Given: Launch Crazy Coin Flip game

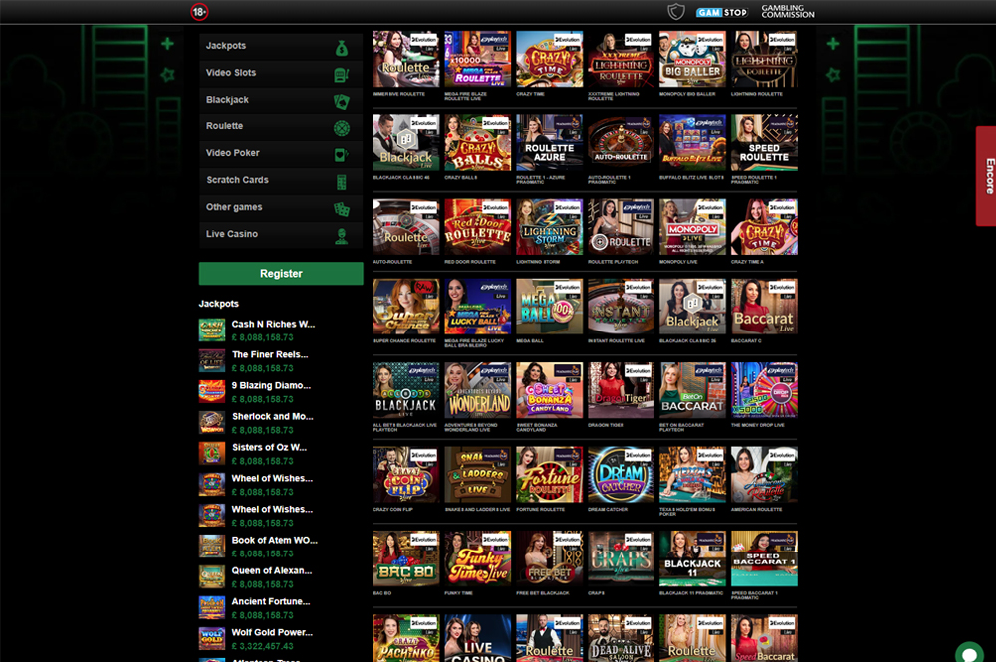Looking at the screenshot, I should [x=406, y=475].
